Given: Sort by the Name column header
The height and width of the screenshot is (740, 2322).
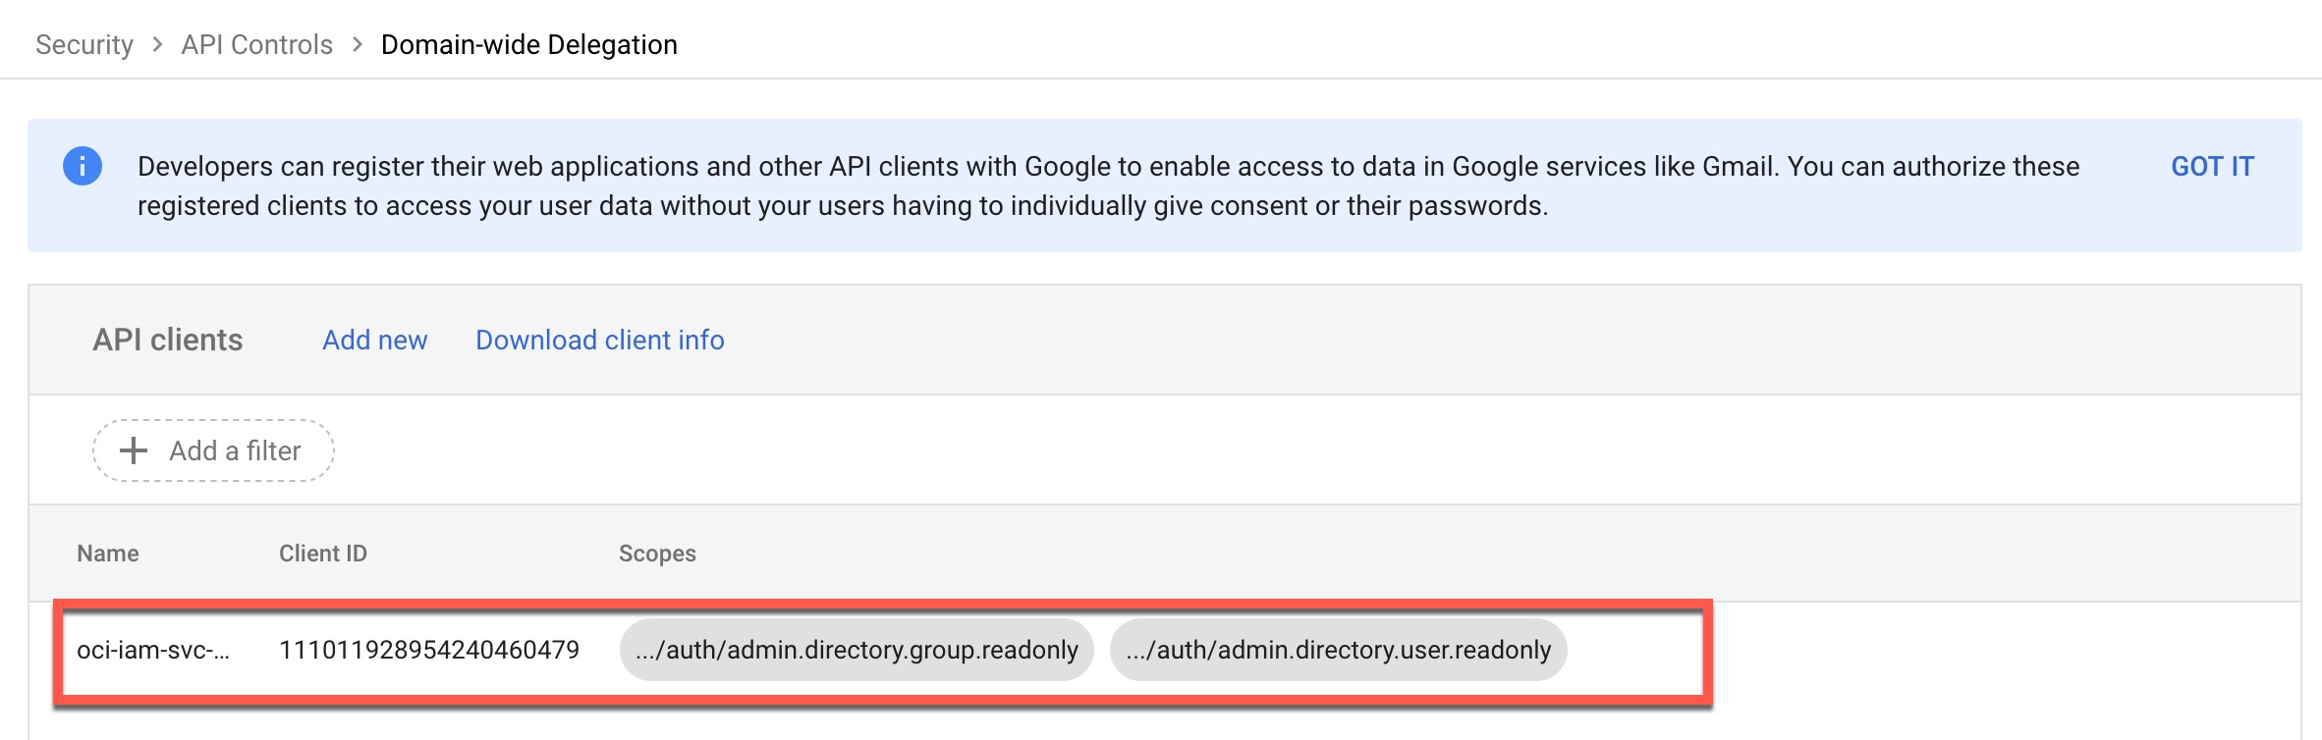Looking at the screenshot, I should (x=108, y=554).
